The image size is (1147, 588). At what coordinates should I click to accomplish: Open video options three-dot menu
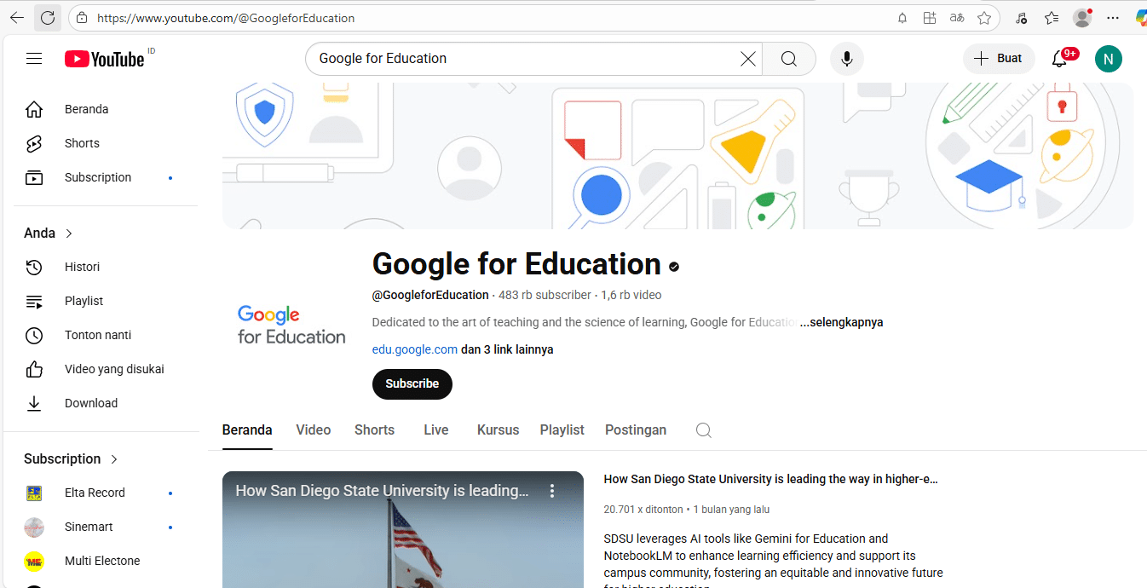pyautogui.click(x=552, y=491)
